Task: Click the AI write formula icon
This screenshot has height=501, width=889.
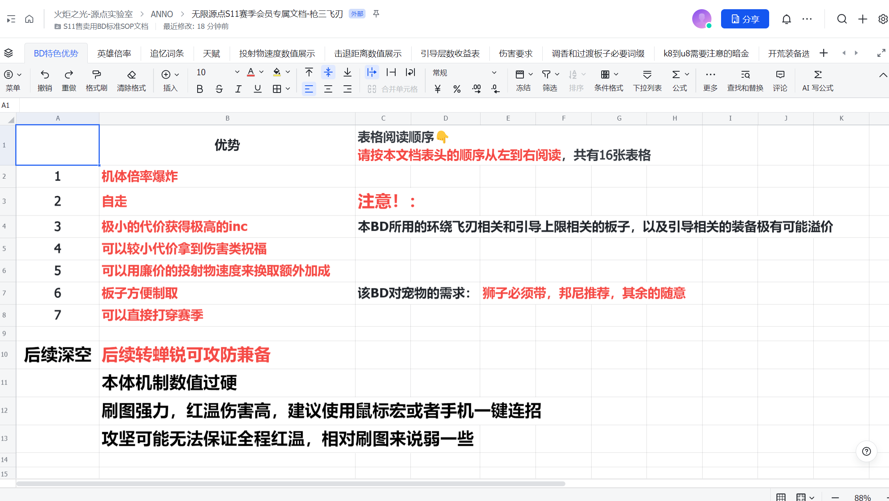Action: 818,74
